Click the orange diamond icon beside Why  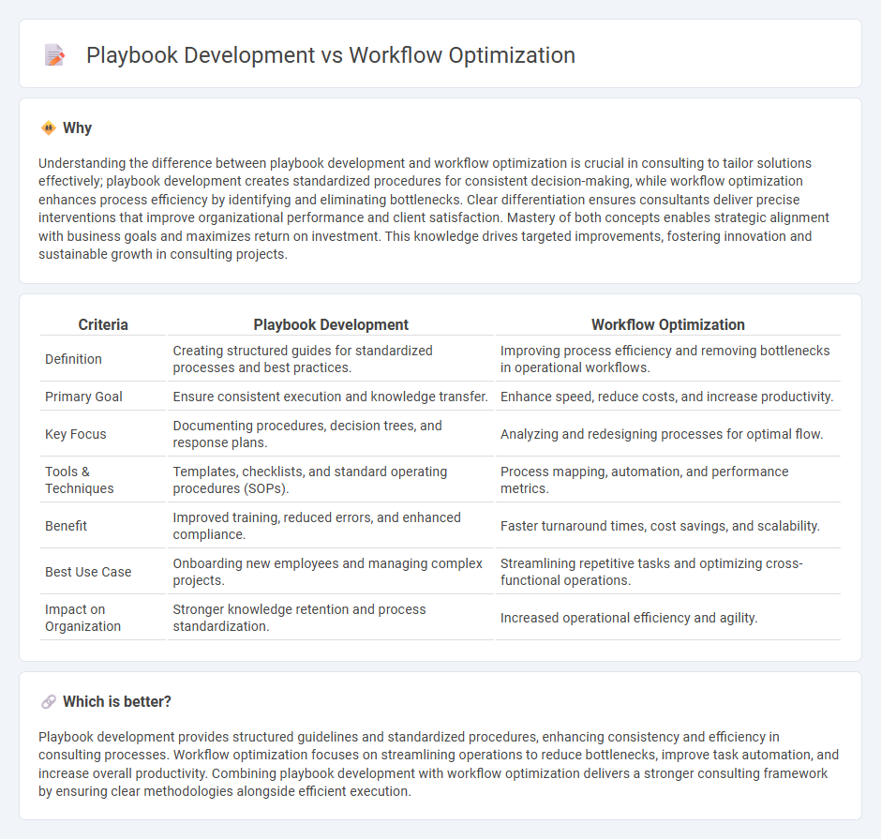click(x=49, y=128)
